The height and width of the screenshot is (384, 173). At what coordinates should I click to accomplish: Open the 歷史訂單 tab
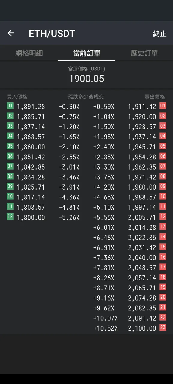[144, 53]
